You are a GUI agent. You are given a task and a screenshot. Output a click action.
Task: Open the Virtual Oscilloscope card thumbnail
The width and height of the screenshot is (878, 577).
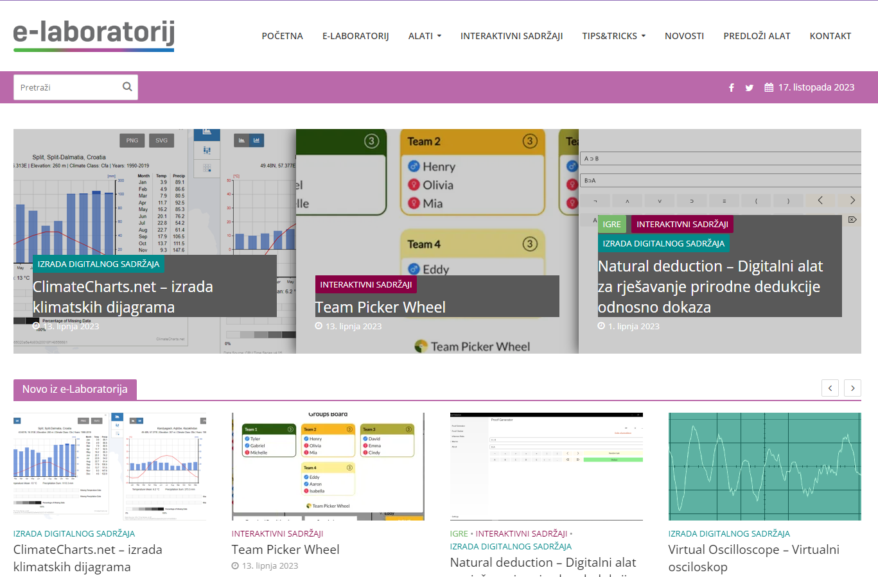[x=765, y=467]
